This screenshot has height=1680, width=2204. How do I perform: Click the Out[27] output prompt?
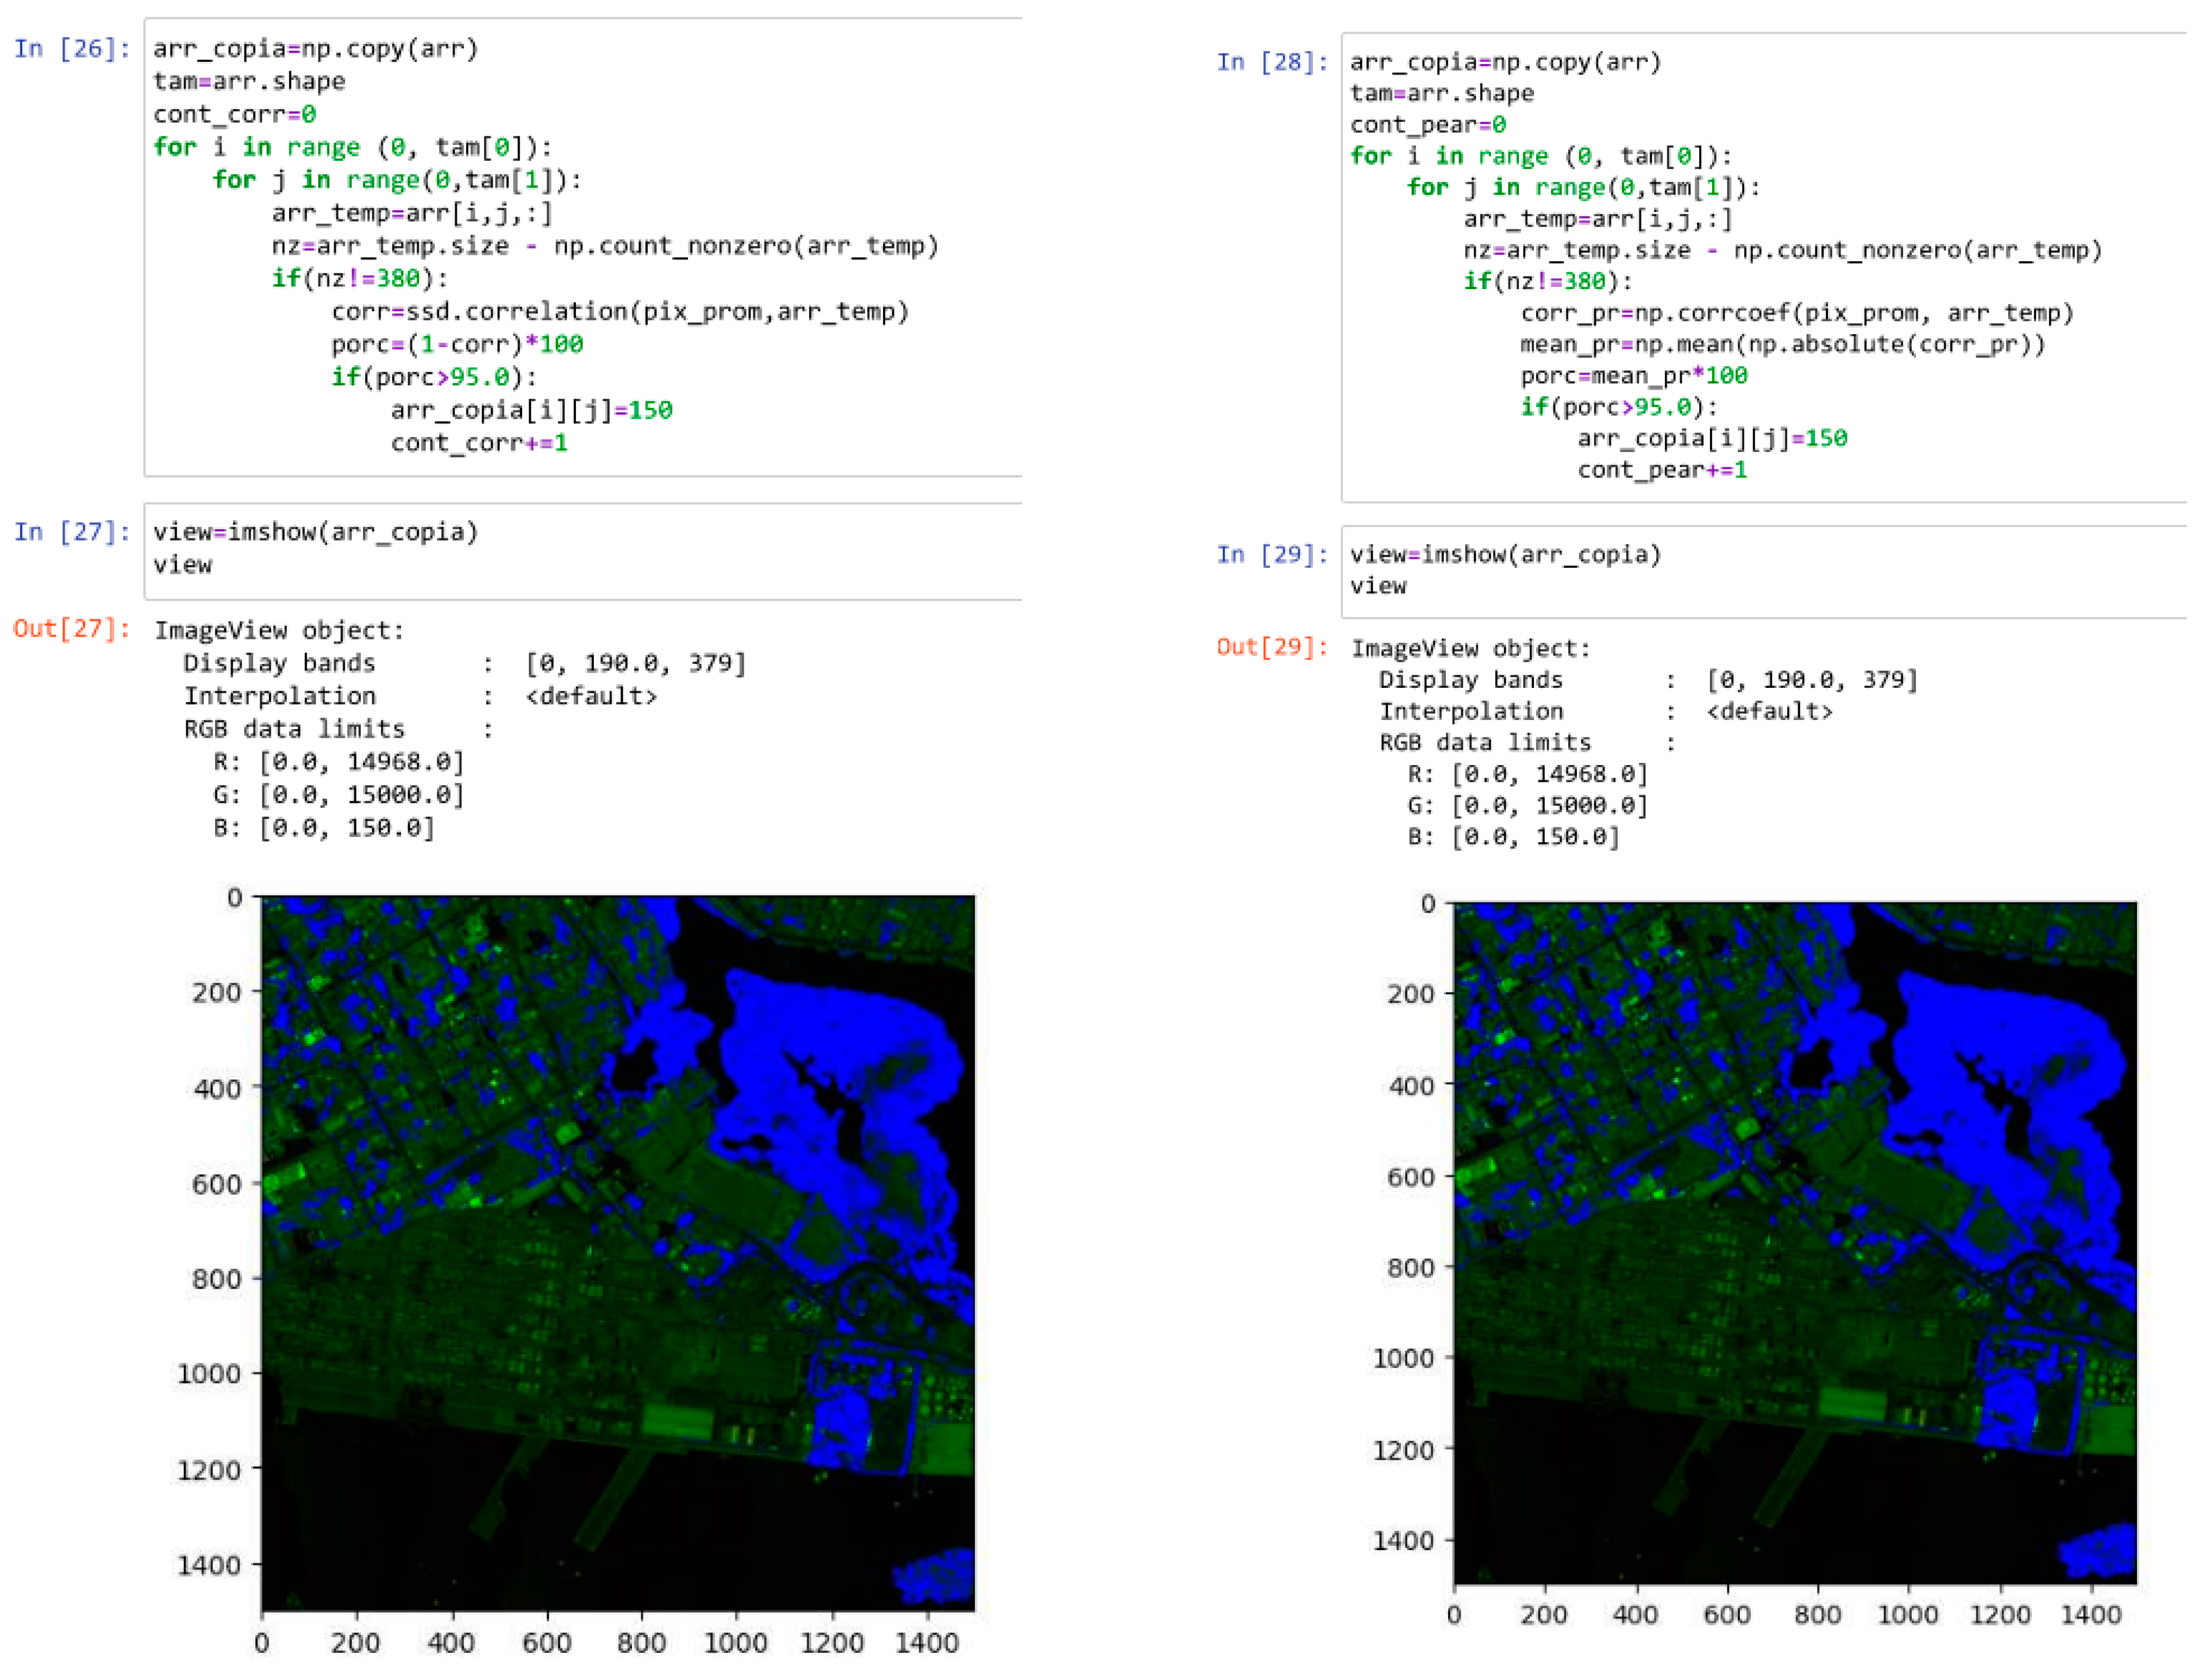[72, 629]
